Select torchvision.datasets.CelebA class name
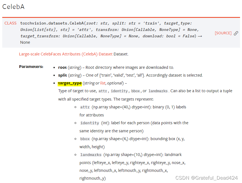 click(x=52, y=23)
